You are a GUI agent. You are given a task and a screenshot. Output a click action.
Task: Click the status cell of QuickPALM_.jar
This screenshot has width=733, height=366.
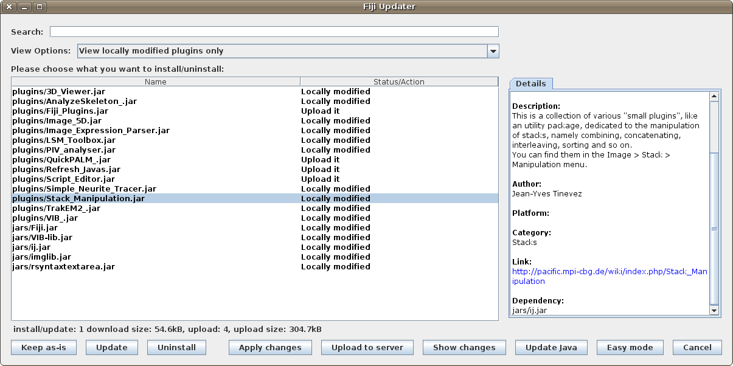tap(399, 160)
